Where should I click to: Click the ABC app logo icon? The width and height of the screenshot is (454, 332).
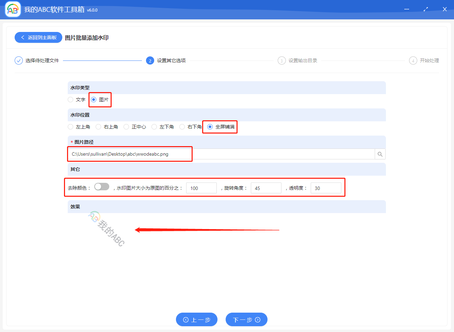point(13,10)
